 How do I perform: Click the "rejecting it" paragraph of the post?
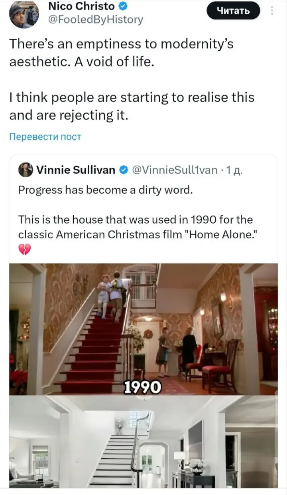coord(132,106)
